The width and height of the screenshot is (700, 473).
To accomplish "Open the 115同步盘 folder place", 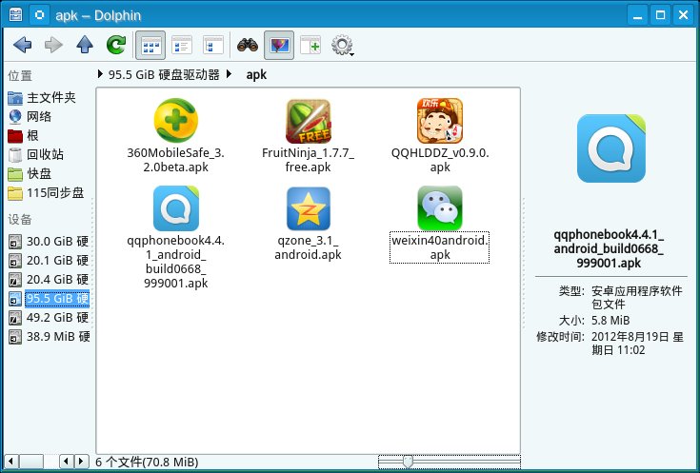I will (47, 193).
